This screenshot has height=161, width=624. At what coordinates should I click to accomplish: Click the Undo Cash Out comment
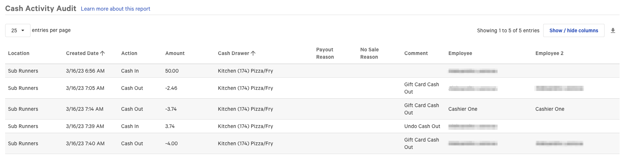click(x=422, y=127)
